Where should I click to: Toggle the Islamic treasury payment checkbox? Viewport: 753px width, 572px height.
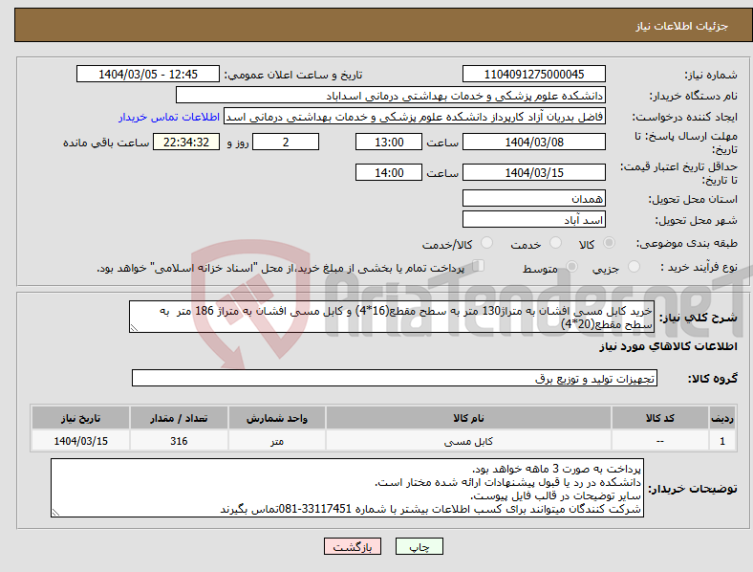pyautogui.click(x=479, y=266)
